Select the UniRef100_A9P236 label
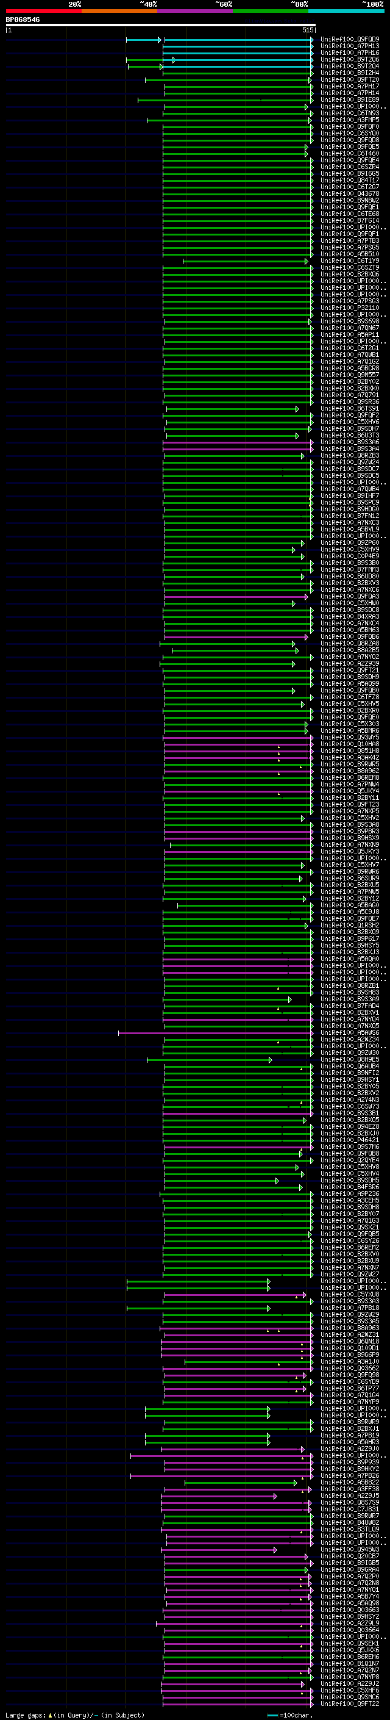 pos(350,1194)
